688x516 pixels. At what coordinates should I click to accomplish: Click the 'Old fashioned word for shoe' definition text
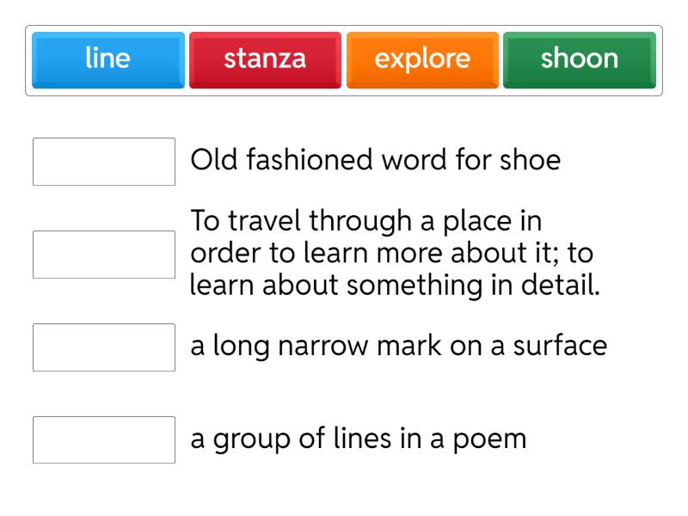(375, 161)
